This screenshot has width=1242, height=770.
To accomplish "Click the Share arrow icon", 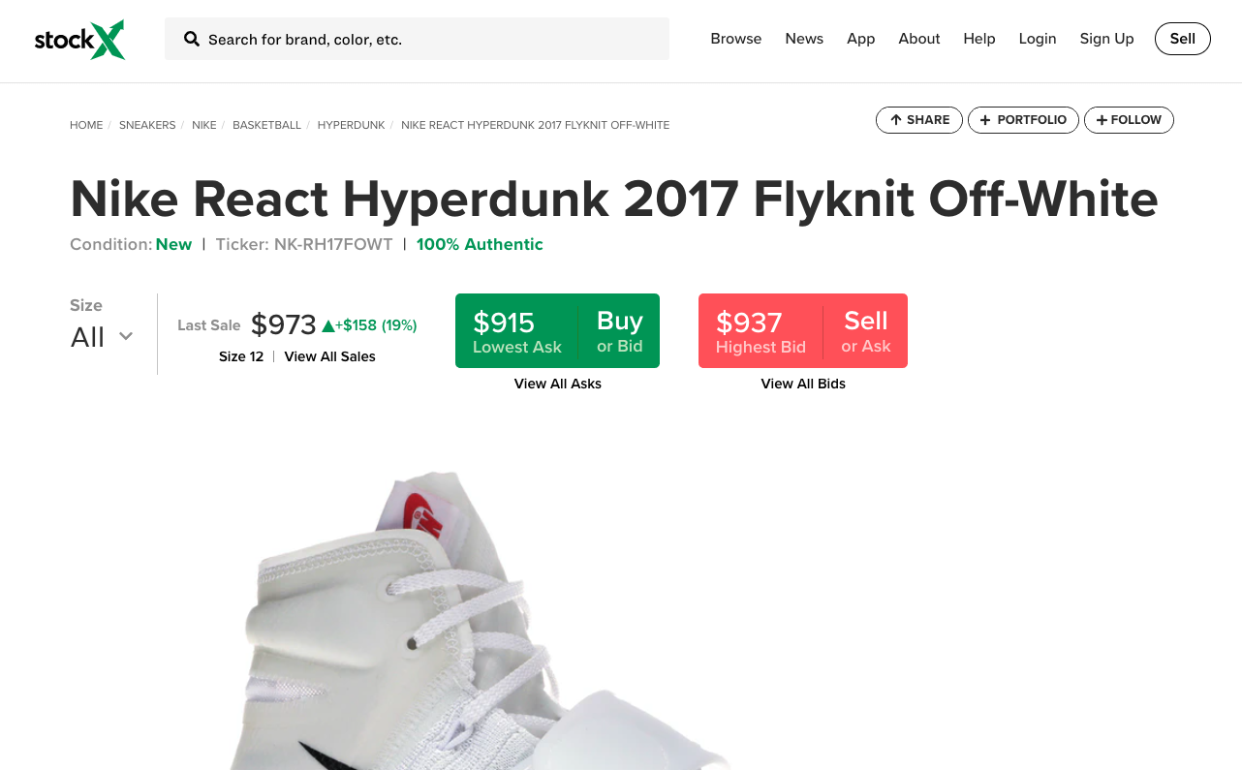I will [896, 120].
